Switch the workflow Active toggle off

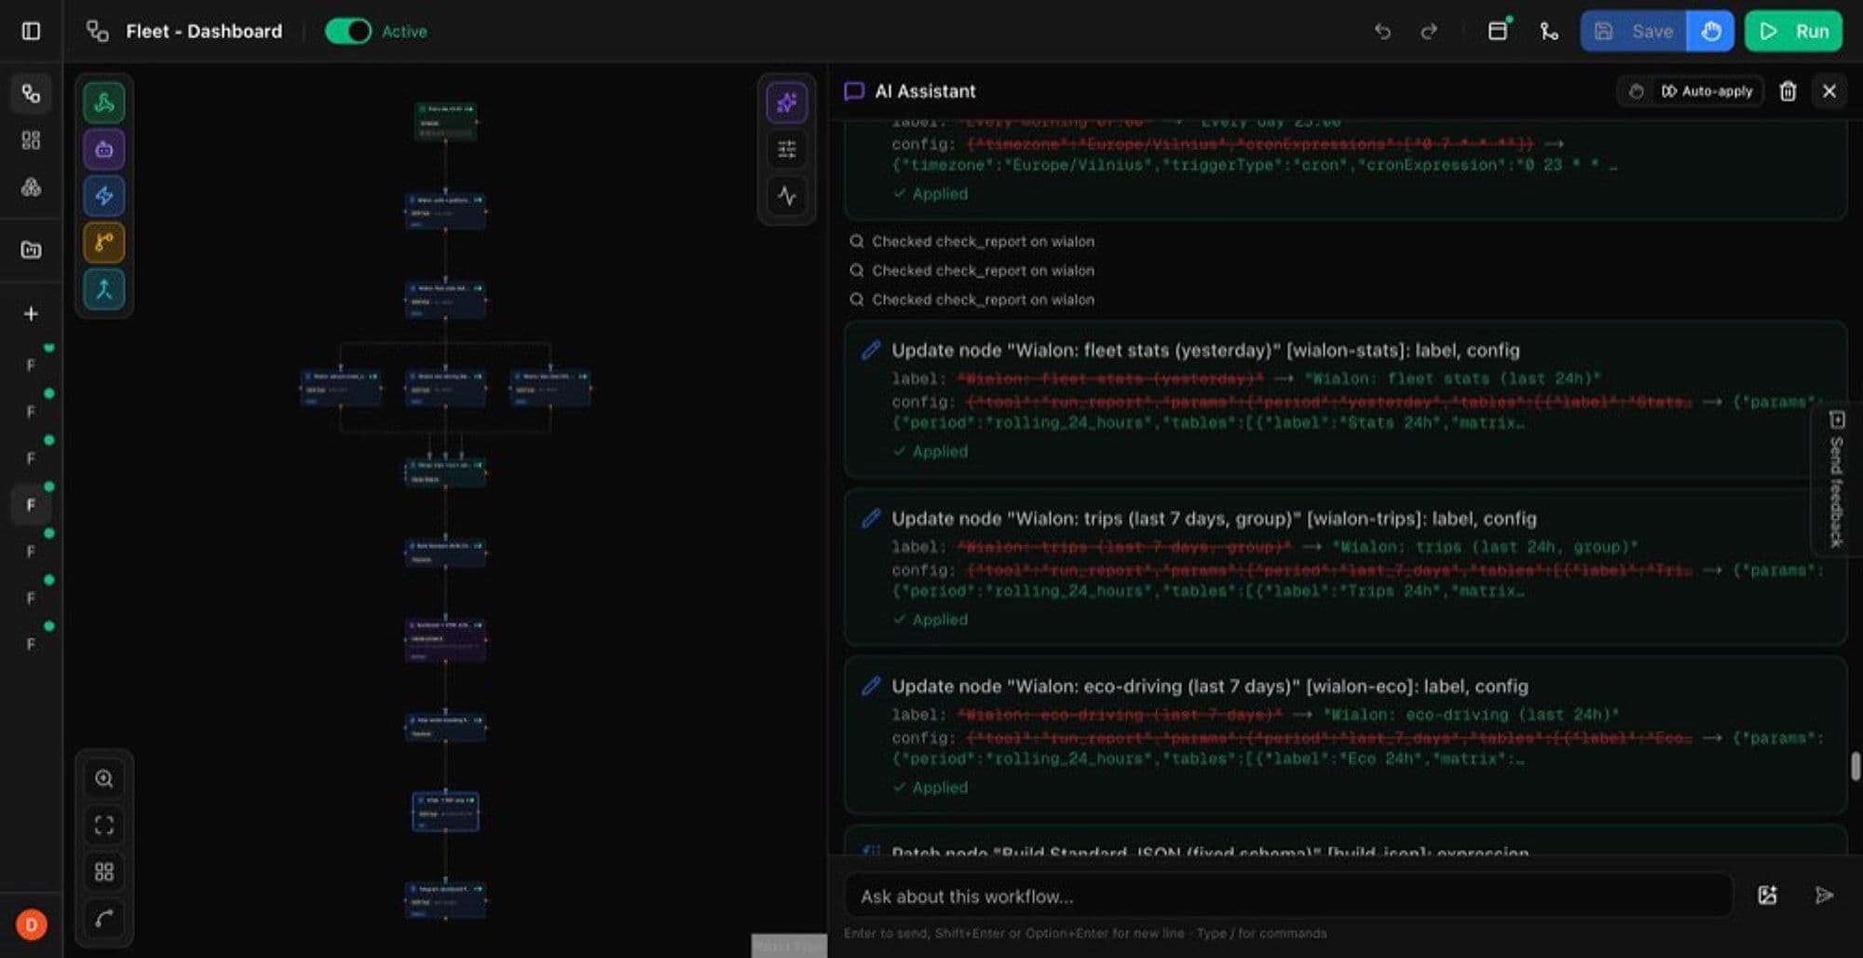[347, 32]
